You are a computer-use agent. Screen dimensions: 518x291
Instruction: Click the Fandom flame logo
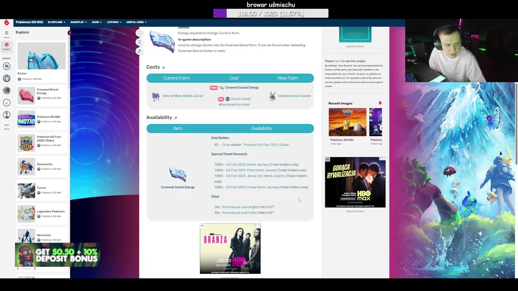(x=6, y=23)
